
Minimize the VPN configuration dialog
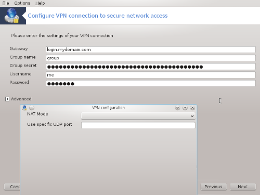[177, 108]
